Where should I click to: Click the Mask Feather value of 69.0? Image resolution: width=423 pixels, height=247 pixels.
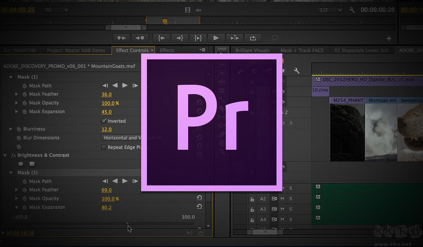[x=106, y=190]
